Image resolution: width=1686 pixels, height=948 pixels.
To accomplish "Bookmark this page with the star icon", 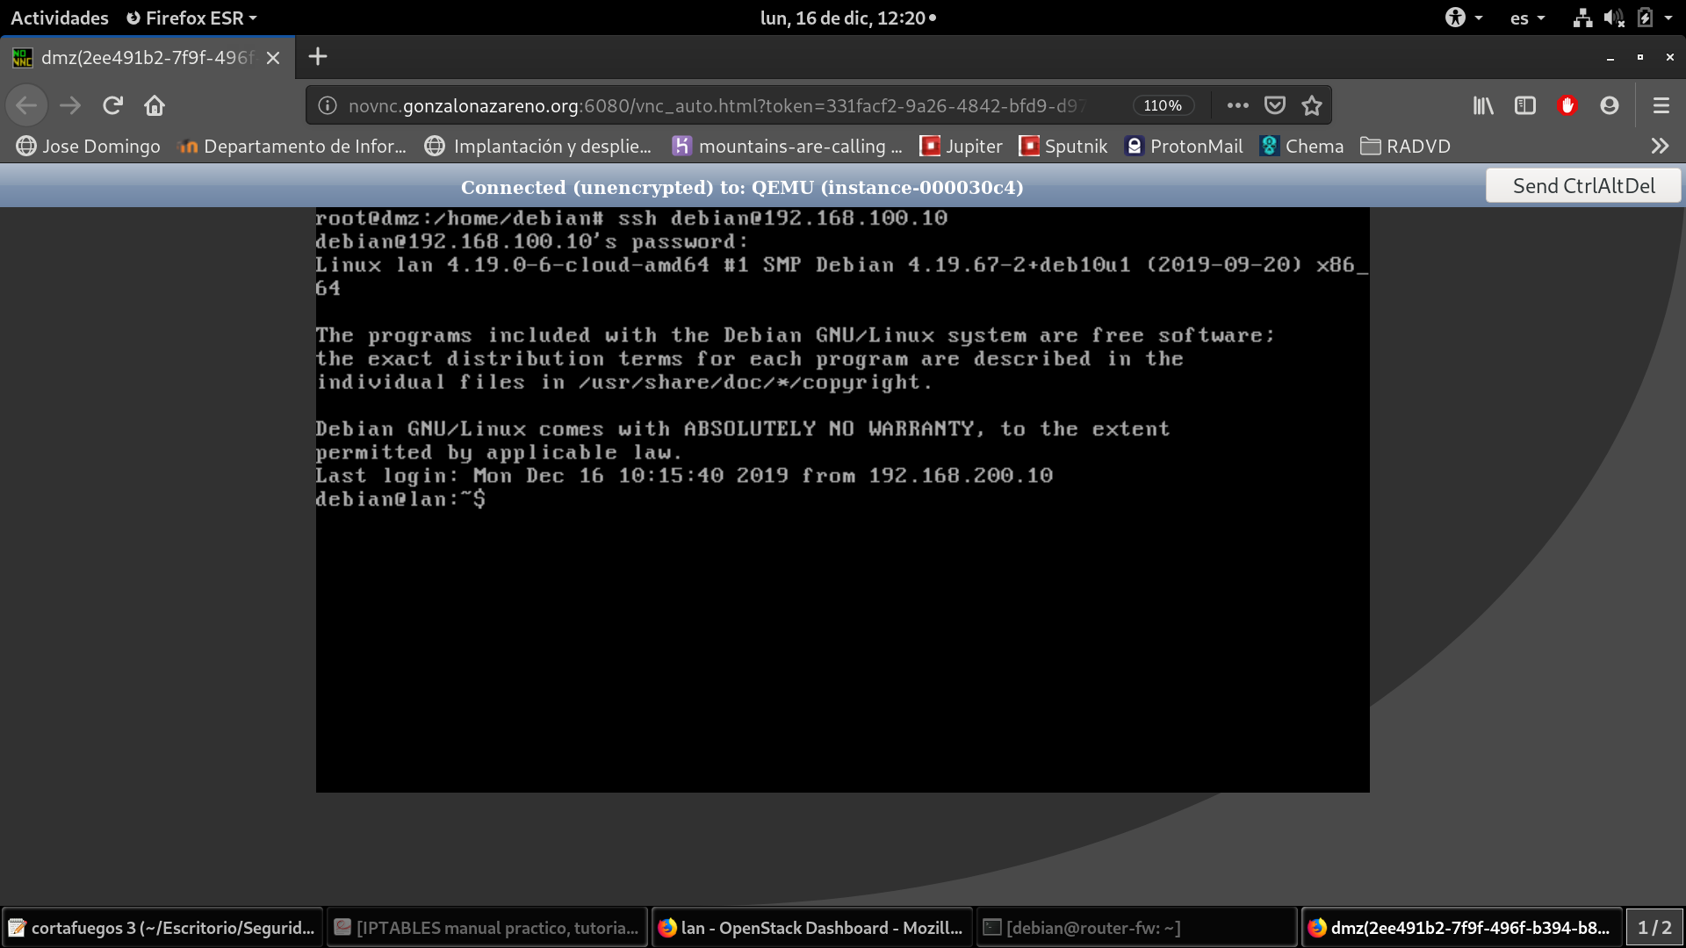I will click(x=1312, y=105).
